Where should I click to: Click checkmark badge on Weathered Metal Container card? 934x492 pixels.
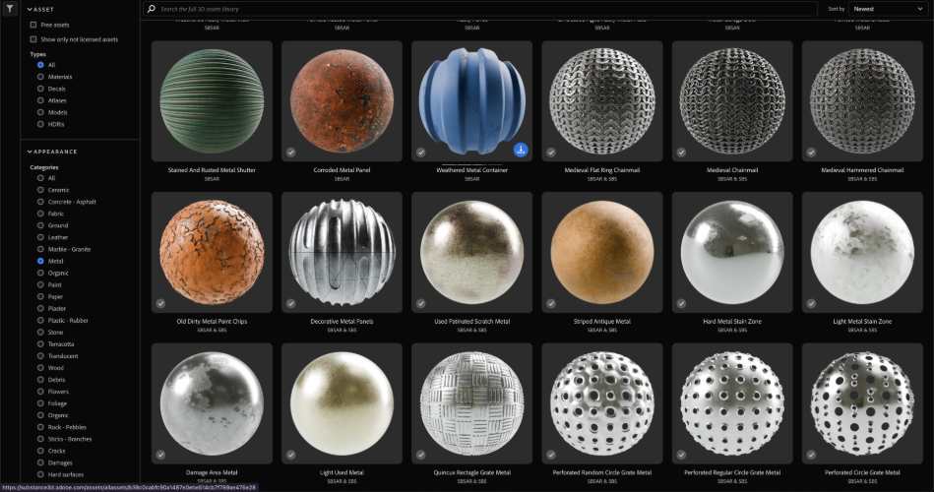[x=420, y=153]
